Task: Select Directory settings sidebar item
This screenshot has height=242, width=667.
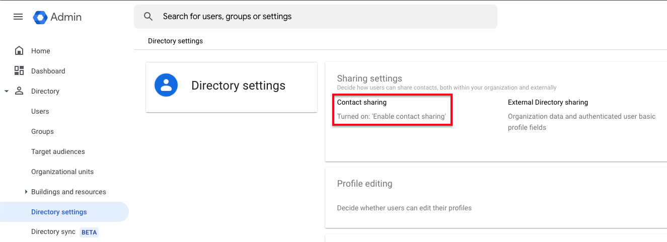Action: 59,212
